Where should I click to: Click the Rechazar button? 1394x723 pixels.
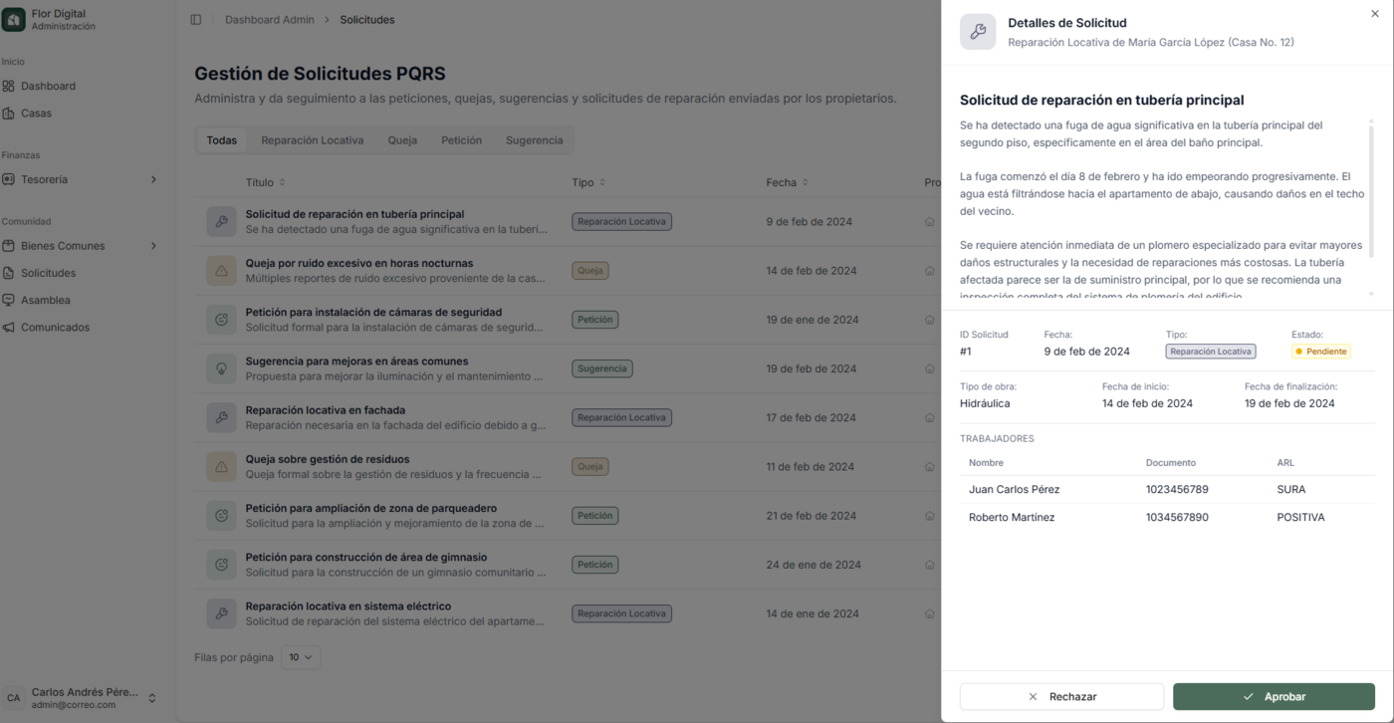(1061, 696)
